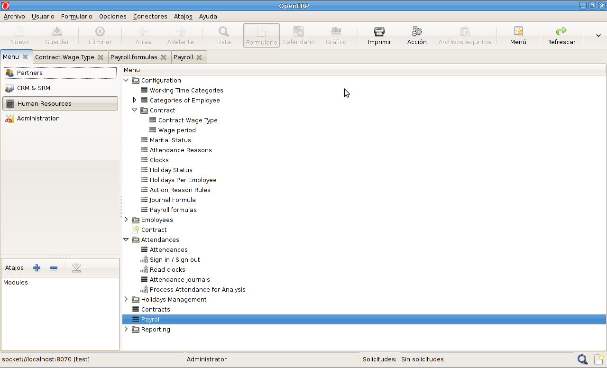
Task: Open the Formulario menu
Action: (77, 16)
